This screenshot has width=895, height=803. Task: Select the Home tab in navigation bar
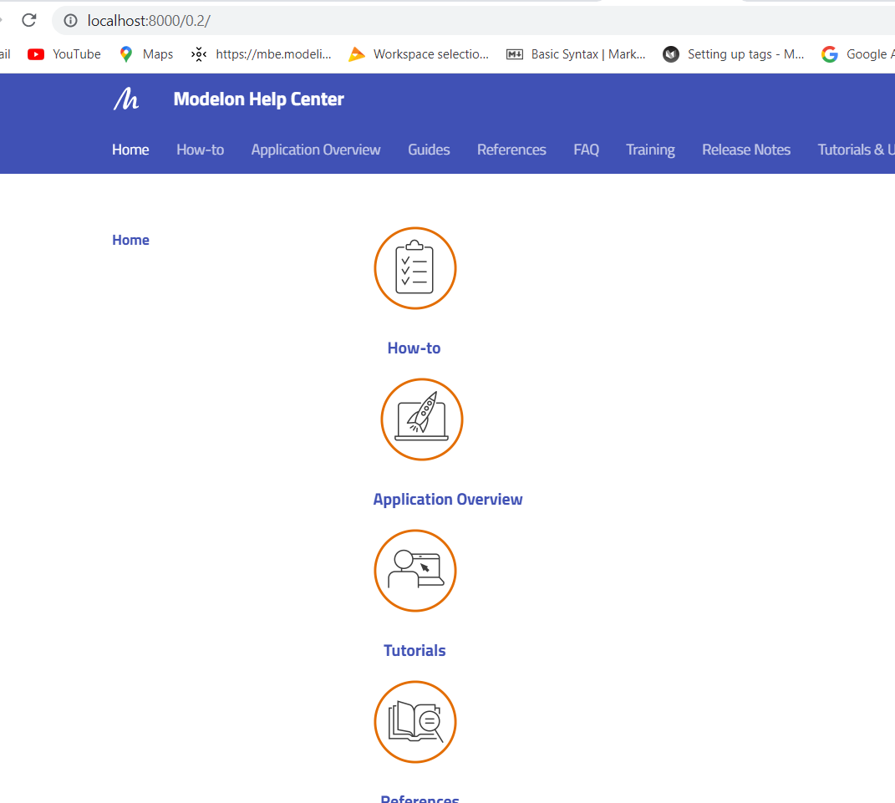pyautogui.click(x=130, y=150)
